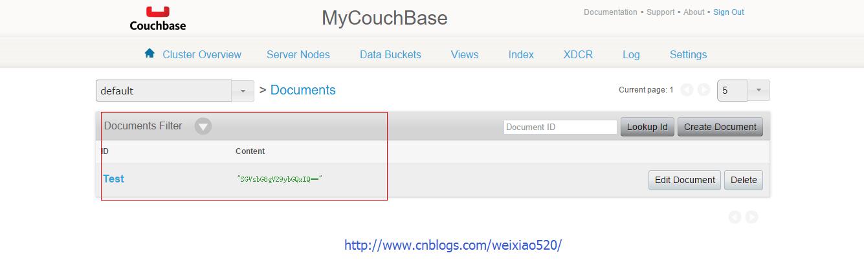This screenshot has height=273, width=864.
Task: Go to XDCR tab
Action: click(x=578, y=54)
